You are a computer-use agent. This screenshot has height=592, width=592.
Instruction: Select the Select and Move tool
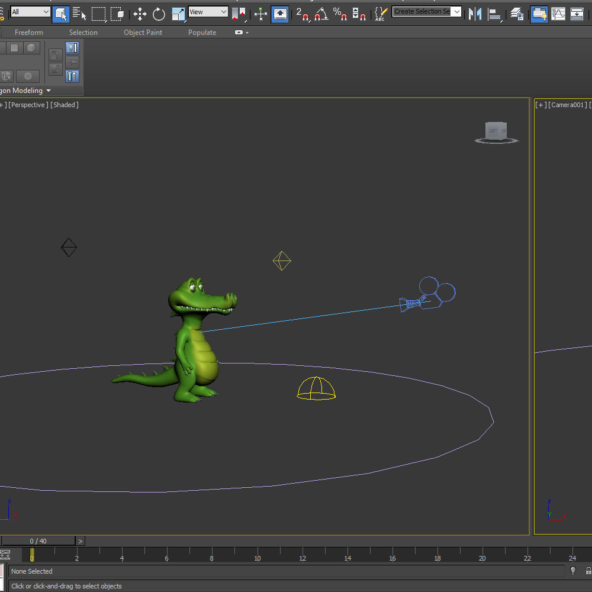pyautogui.click(x=140, y=14)
